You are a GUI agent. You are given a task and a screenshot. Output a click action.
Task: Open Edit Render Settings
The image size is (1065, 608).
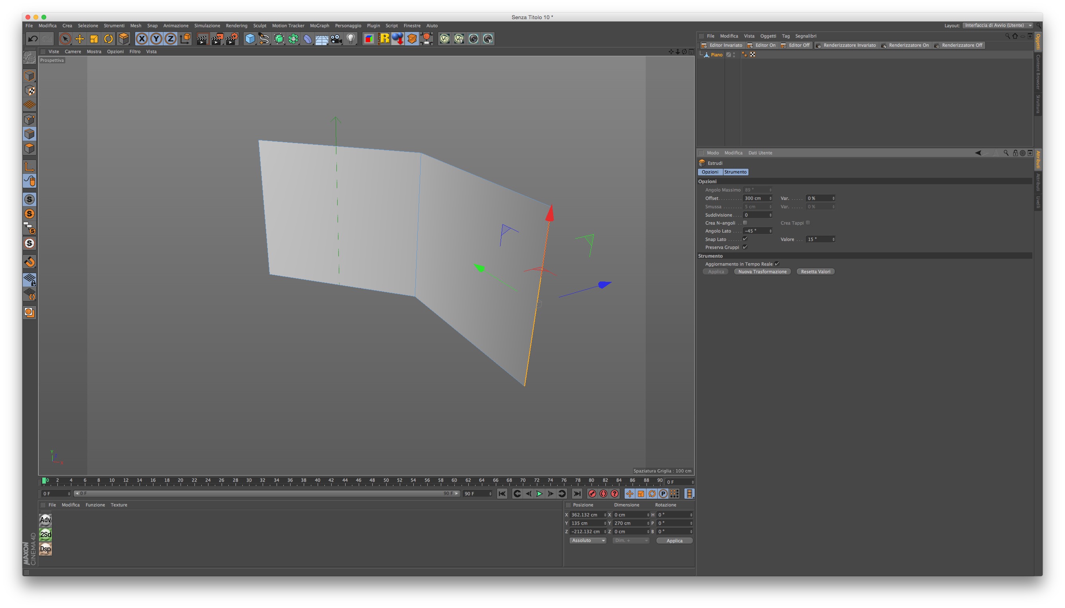click(x=231, y=39)
